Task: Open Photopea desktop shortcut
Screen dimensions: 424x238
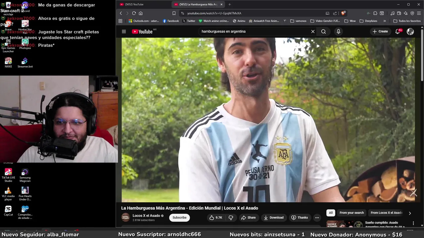Action: (25, 44)
